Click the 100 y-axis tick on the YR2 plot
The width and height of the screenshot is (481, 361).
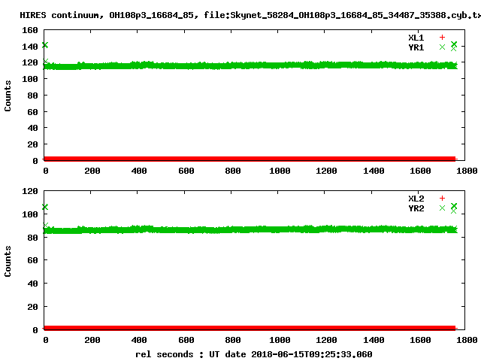30,214
